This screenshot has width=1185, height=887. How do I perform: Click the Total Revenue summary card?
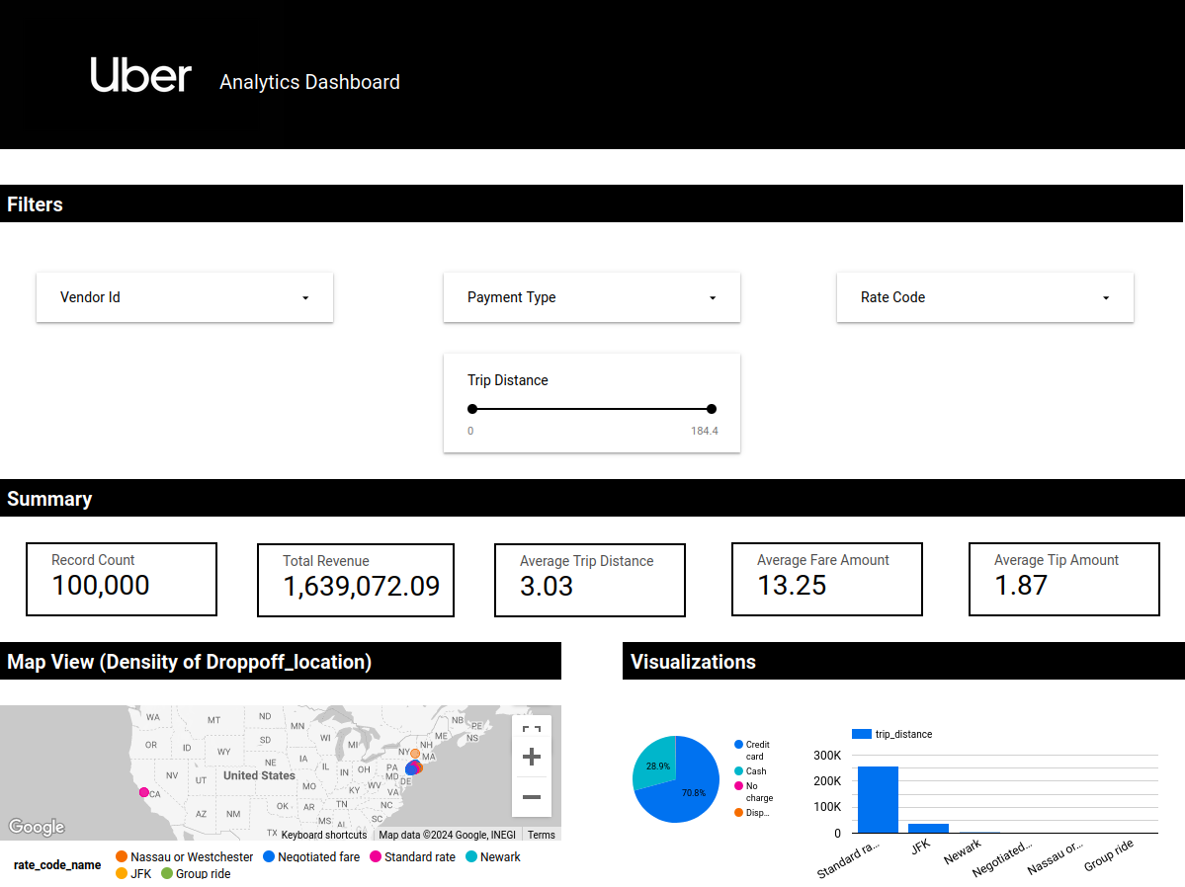tap(355, 579)
